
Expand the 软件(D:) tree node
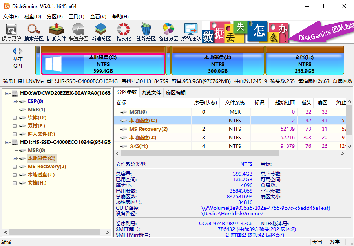click(15, 118)
